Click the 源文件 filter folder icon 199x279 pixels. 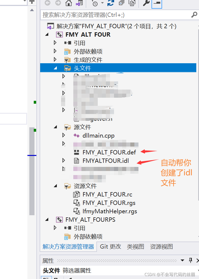coord(67,127)
